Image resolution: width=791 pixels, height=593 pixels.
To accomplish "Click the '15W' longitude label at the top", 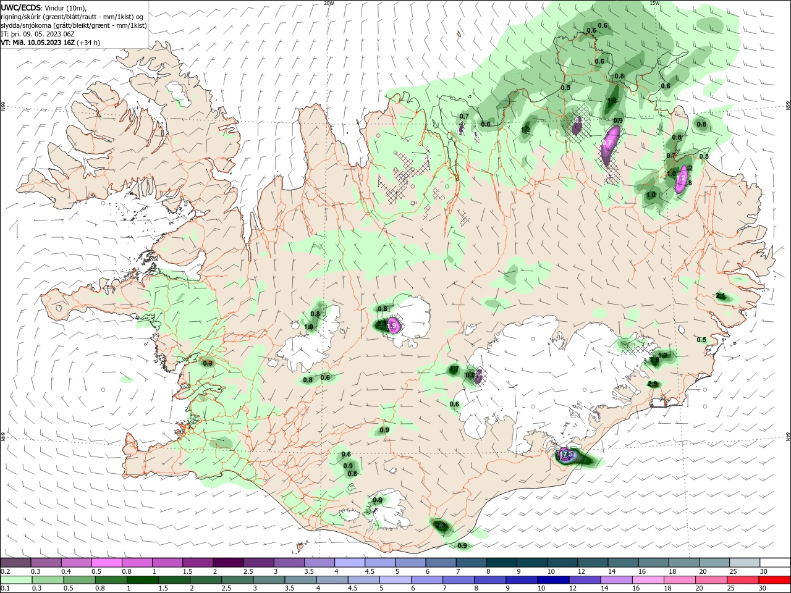I will 654,3.
